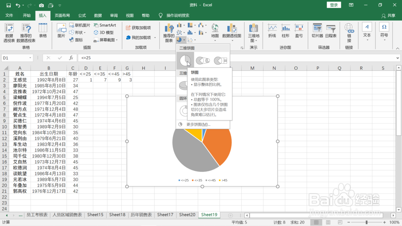Open the 数据透视表 PivotTable tool

tap(9, 33)
